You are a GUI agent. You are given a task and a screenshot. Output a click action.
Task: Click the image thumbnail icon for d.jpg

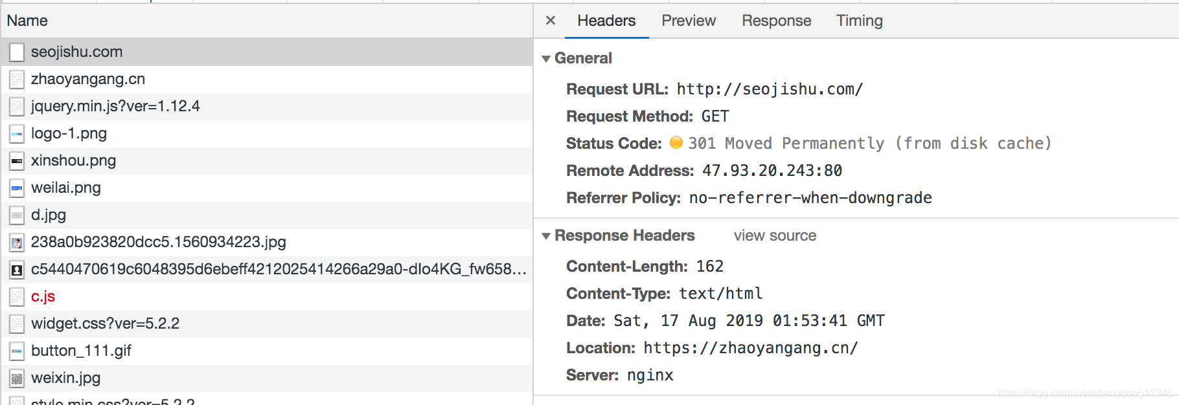coord(17,215)
